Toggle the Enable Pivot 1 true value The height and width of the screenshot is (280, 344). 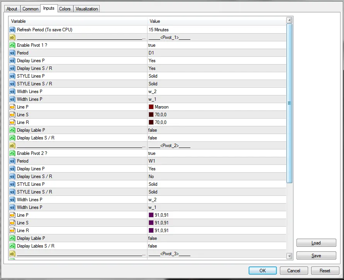[152, 45]
